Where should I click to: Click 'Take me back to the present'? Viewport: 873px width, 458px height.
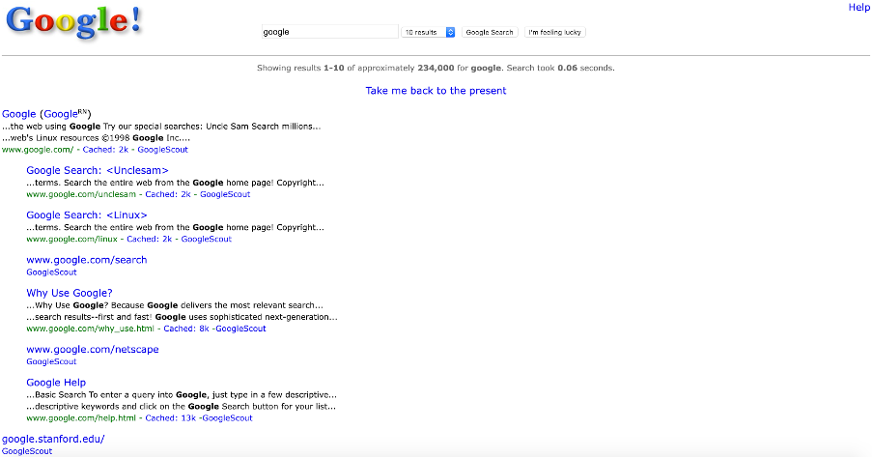(436, 91)
